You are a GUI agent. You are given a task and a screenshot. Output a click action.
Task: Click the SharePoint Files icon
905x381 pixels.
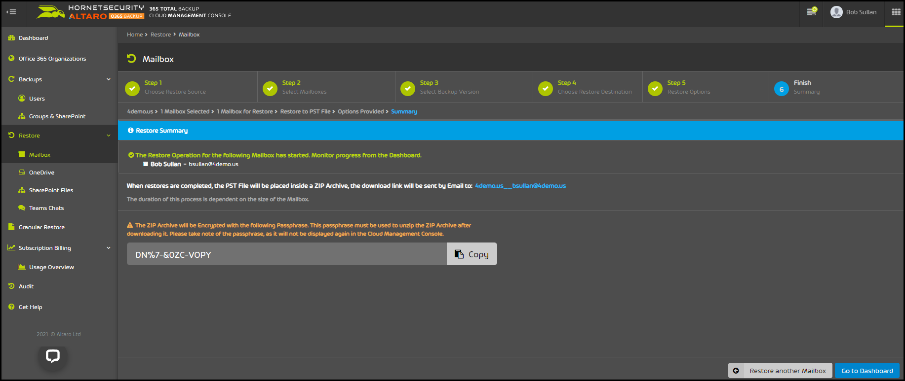pos(22,190)
